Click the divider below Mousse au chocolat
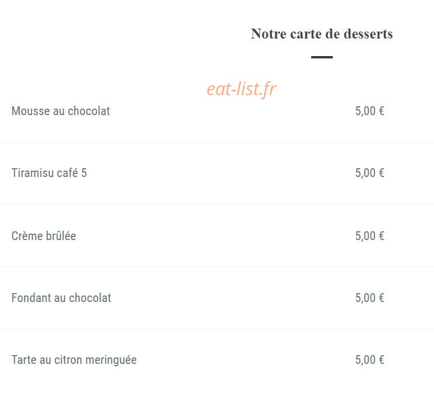The height and width of the screenshot is (410, 434). click(x=217, y=143)
